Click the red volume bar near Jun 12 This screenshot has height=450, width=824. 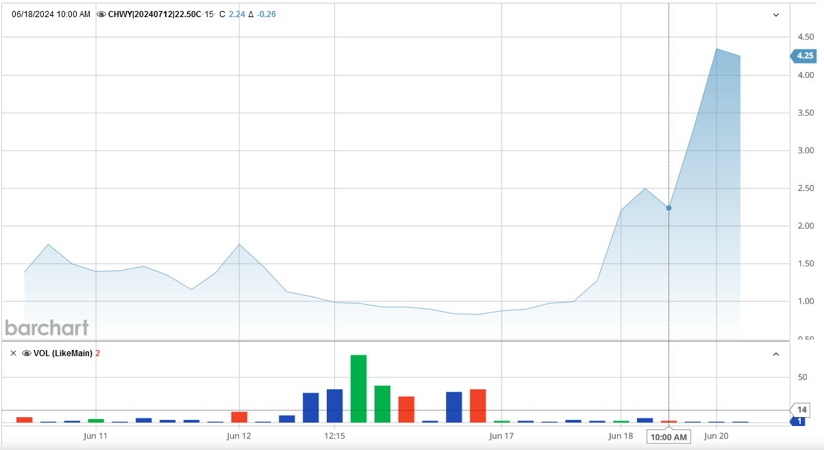(239, 416)
